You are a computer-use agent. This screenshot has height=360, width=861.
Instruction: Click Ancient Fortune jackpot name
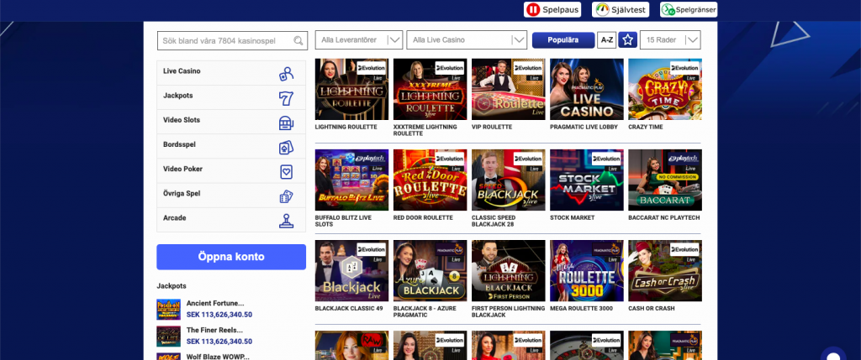pyautogui.click(x=215, y=303)
